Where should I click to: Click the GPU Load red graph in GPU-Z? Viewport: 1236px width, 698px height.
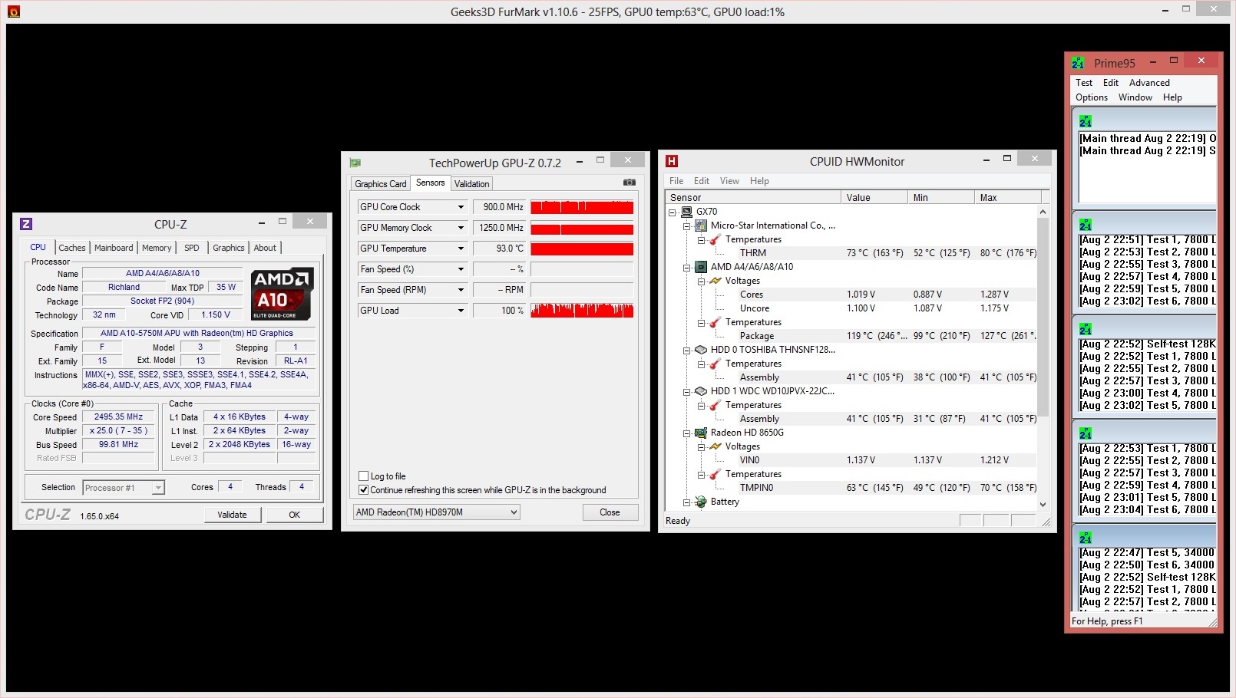click(x=582, y=311)
